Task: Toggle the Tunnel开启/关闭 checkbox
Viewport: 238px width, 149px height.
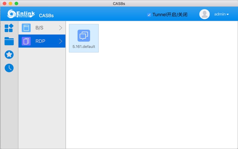Action: [149, 15]
